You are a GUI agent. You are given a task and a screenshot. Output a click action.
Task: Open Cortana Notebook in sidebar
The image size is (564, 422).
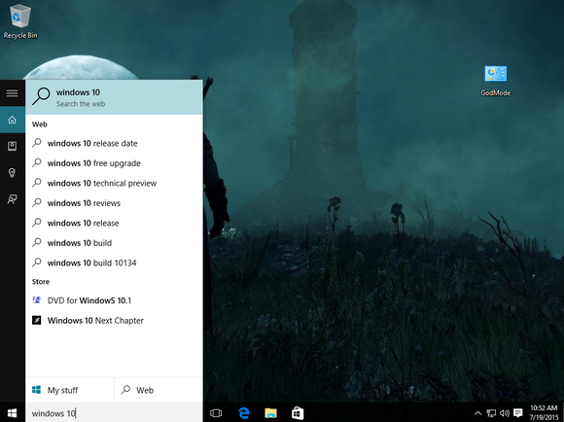13,146
